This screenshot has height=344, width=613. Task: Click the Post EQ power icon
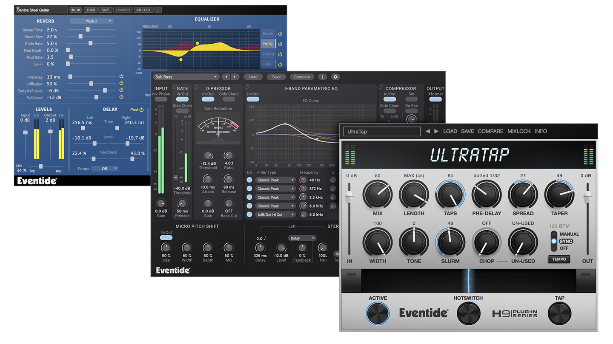pyautogui.click(x=280, y=54)
